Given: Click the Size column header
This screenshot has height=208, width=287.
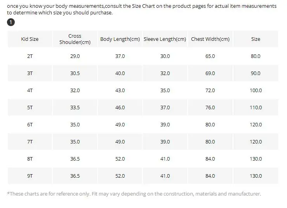Looking at the screenshot, I should (256, 39).
